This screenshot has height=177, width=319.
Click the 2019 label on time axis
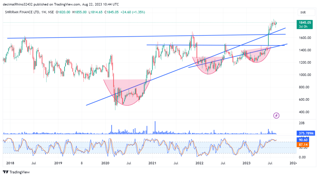point(58,163)
